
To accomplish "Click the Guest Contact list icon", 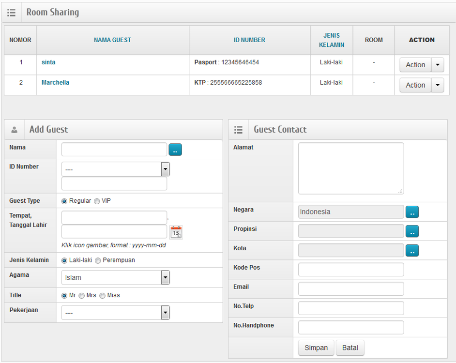I will coord(238,130).
